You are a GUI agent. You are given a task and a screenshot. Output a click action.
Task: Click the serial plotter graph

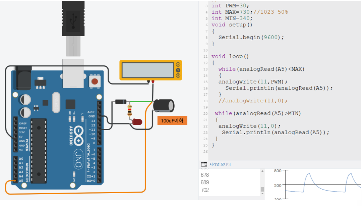[x=322, y=185]
